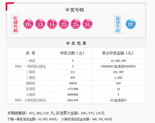Select the 四等奖 row label

point(31,83)
